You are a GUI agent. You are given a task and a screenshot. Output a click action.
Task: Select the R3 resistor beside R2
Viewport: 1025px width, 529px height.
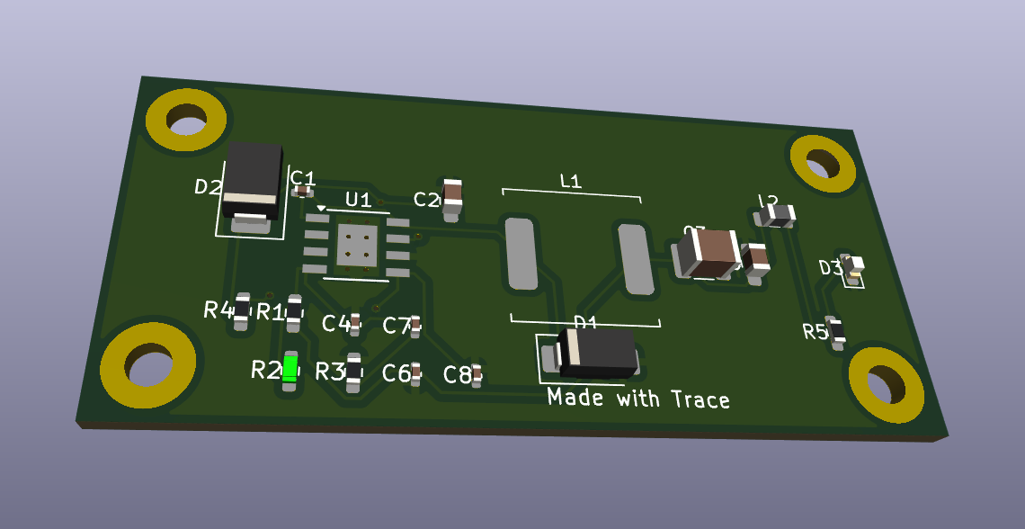tap(353, 370)
